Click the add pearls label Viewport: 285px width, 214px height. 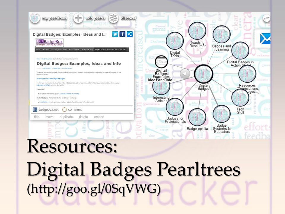coord(96,18)
